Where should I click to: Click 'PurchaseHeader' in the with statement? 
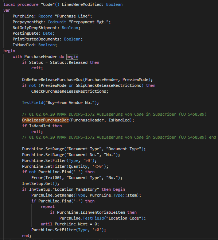tap(40, 57)
